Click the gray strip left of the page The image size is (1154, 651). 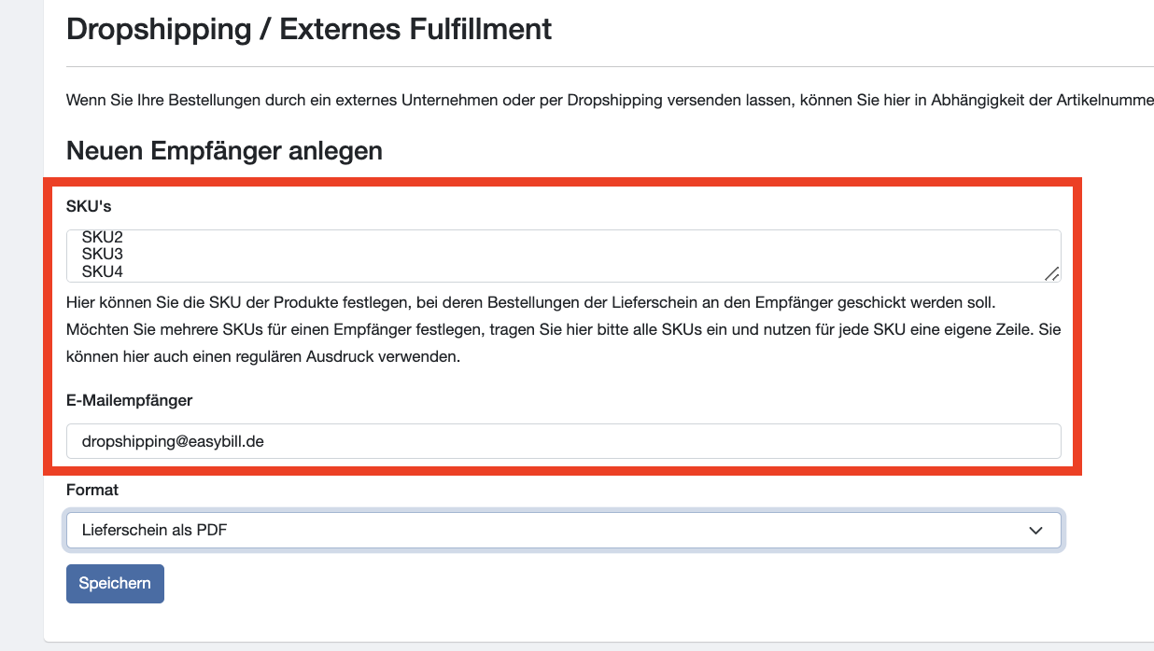click(x=21, y=326)
